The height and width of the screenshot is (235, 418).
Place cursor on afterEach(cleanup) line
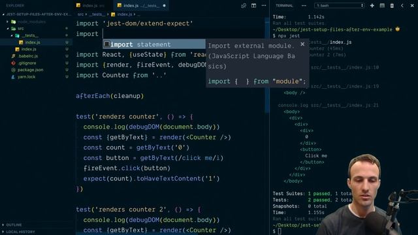(x=110, y=96)
